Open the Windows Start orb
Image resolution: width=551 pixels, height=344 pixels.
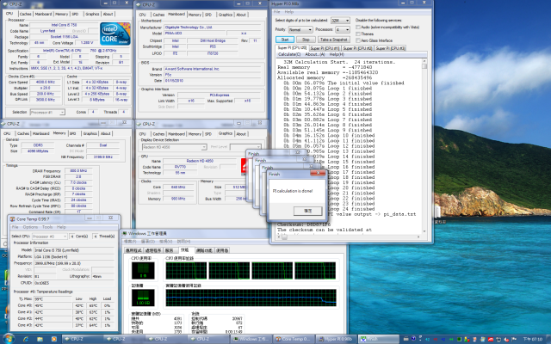coord(8,339)
